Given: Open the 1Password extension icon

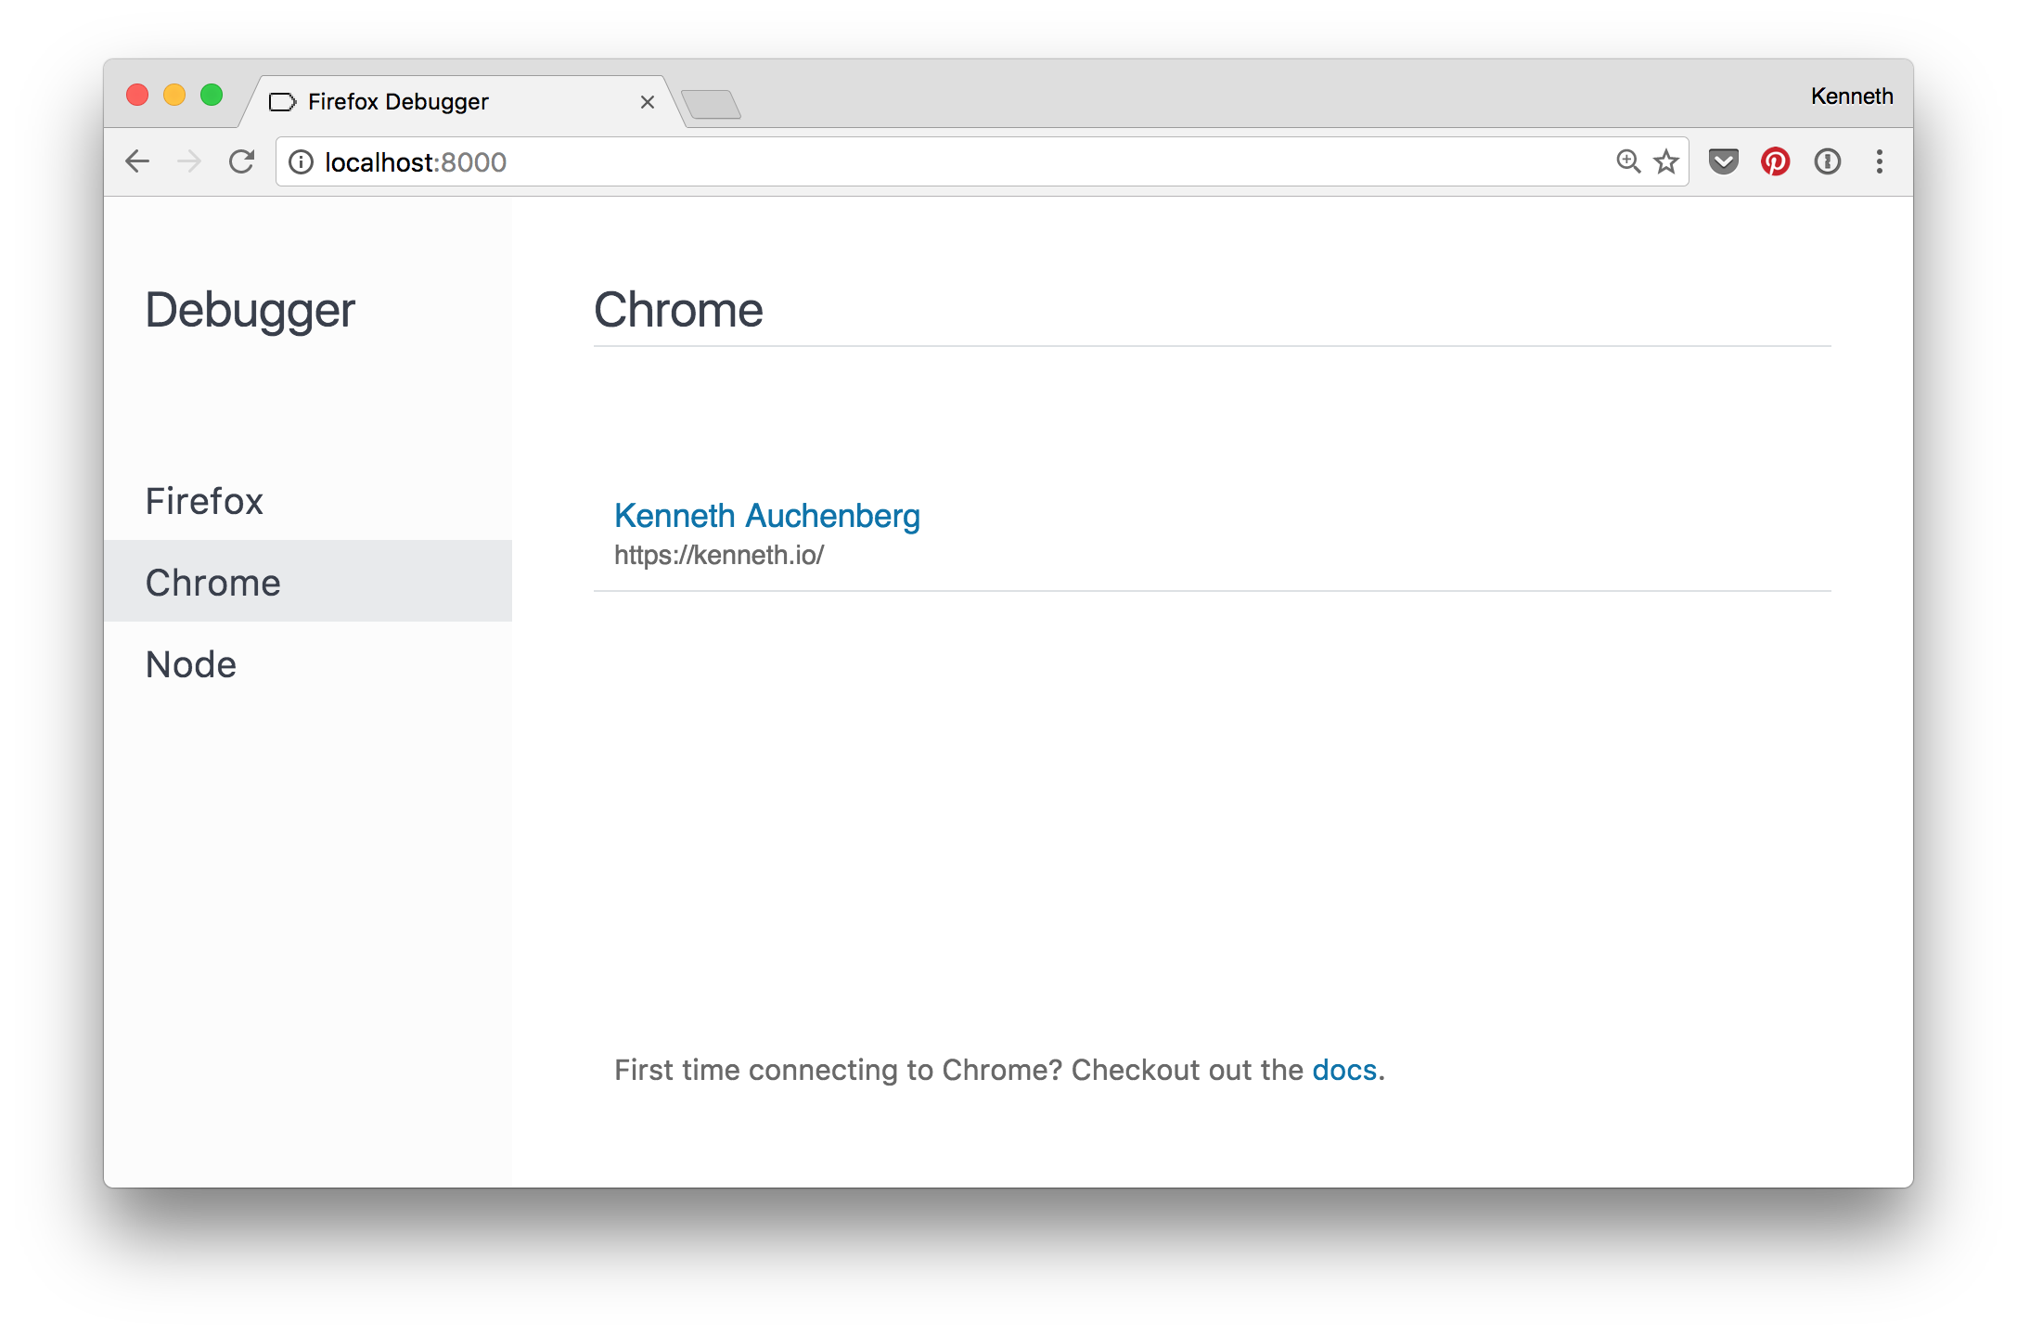Looking at the screenshot, I should pos(1827,161).
